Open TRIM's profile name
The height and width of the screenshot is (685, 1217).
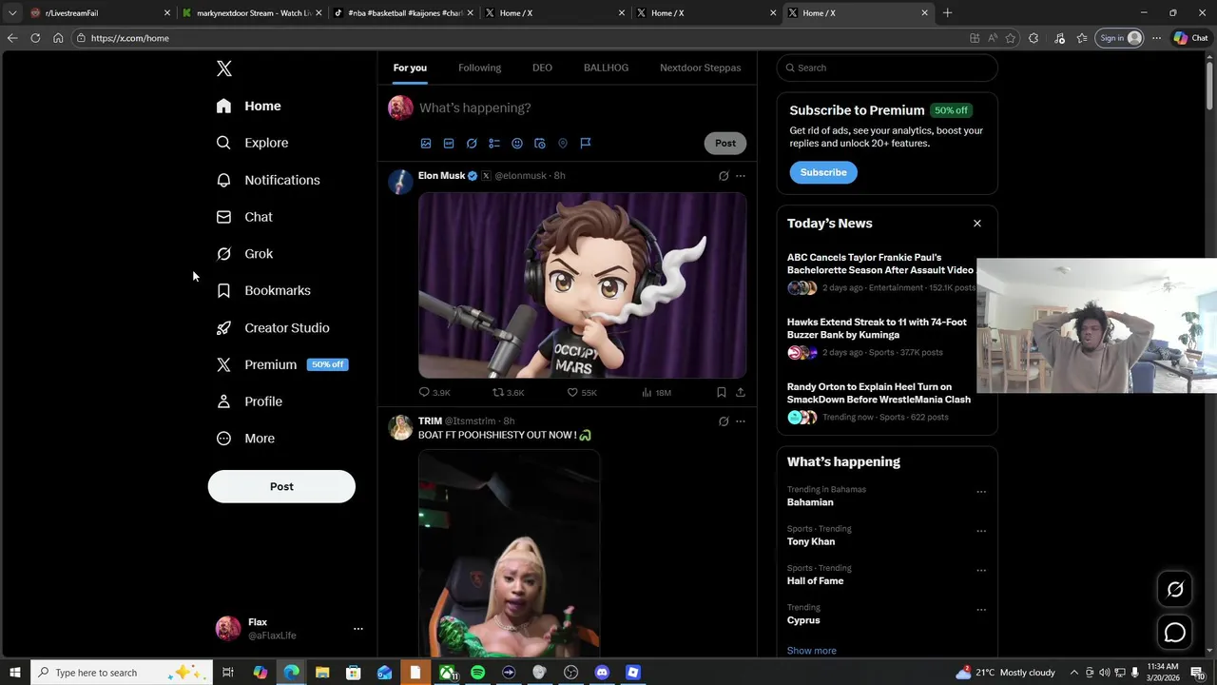pos(430,421)
